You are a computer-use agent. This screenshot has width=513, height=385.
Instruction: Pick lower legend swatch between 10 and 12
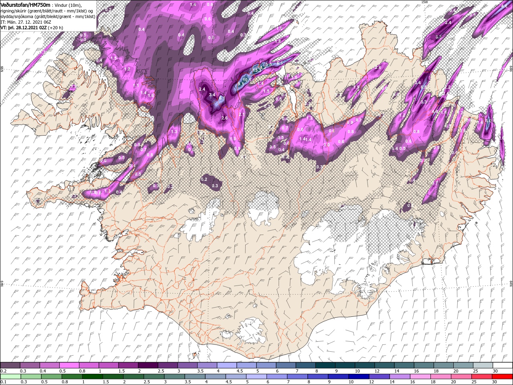[x=359, y=377]
